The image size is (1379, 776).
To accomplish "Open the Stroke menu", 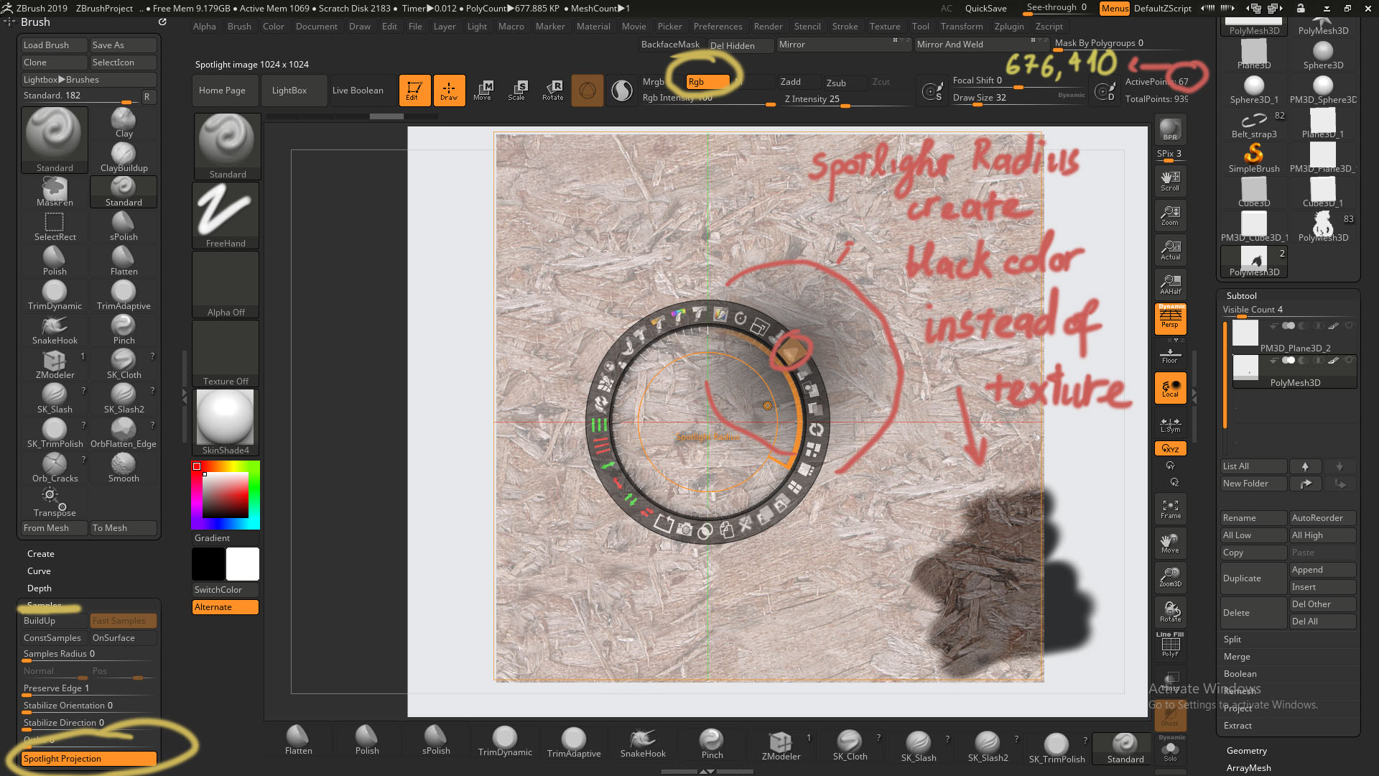I will click(845, 27).
